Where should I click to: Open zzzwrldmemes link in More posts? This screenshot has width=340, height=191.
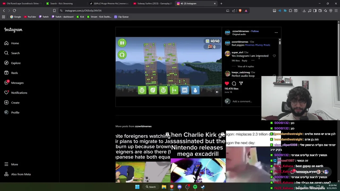[143, 126]
